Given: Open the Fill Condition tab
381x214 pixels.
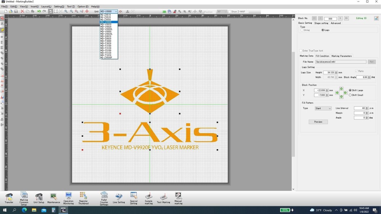Looking at the screenshot, I should tap(322, 56).
